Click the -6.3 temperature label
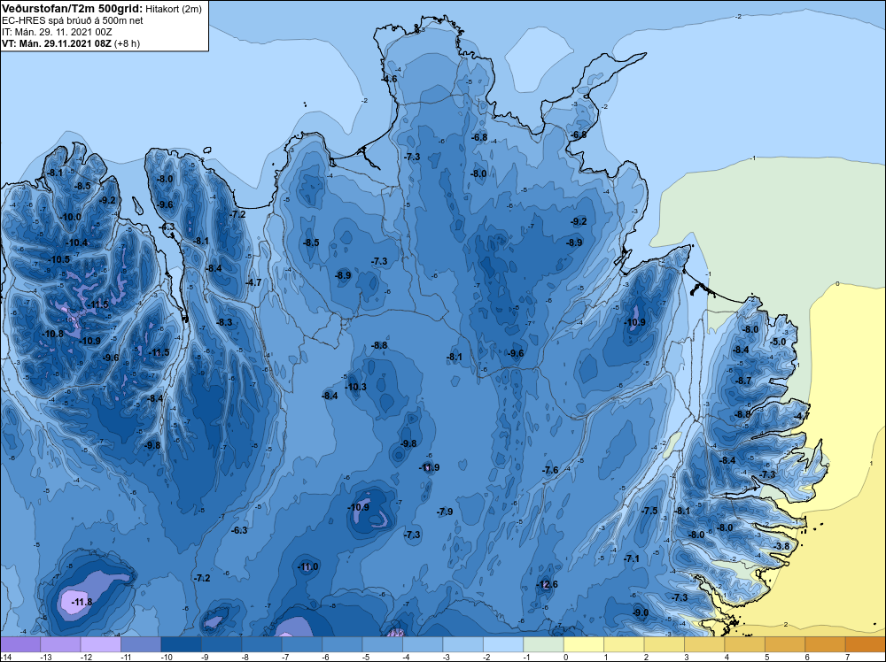 point(239,530)
